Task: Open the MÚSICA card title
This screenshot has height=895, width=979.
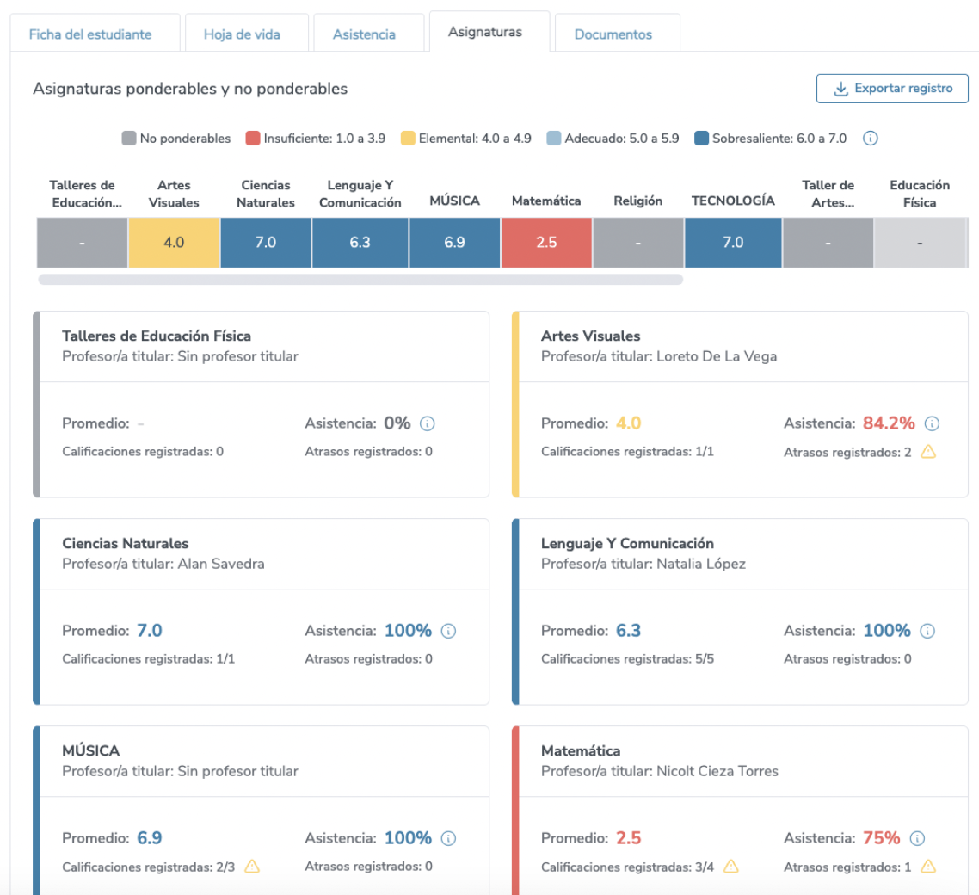Action: pyautogui.click(x=91, y=750)
